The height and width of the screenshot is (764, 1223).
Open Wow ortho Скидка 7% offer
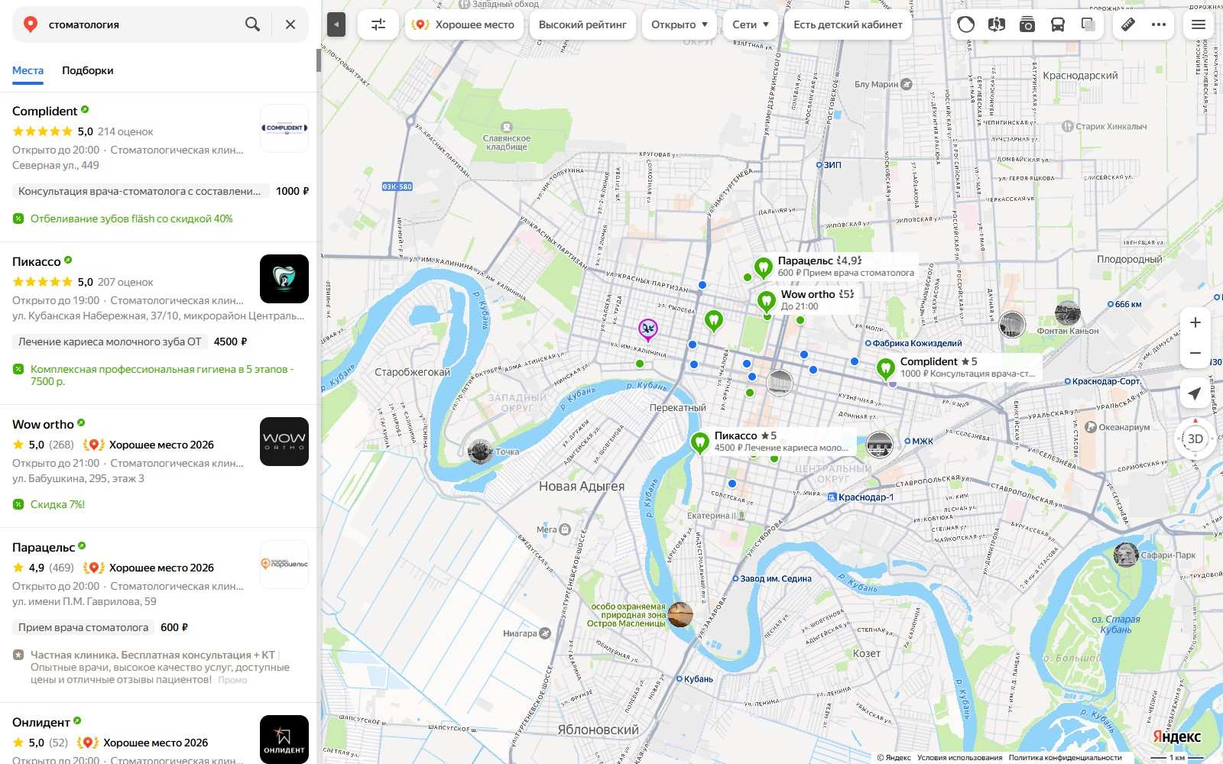click(x=57, y=504)
